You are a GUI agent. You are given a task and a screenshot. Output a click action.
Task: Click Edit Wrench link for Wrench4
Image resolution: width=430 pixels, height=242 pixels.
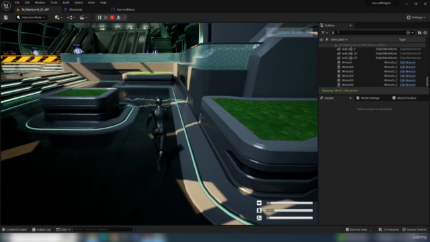click(408, 76)
